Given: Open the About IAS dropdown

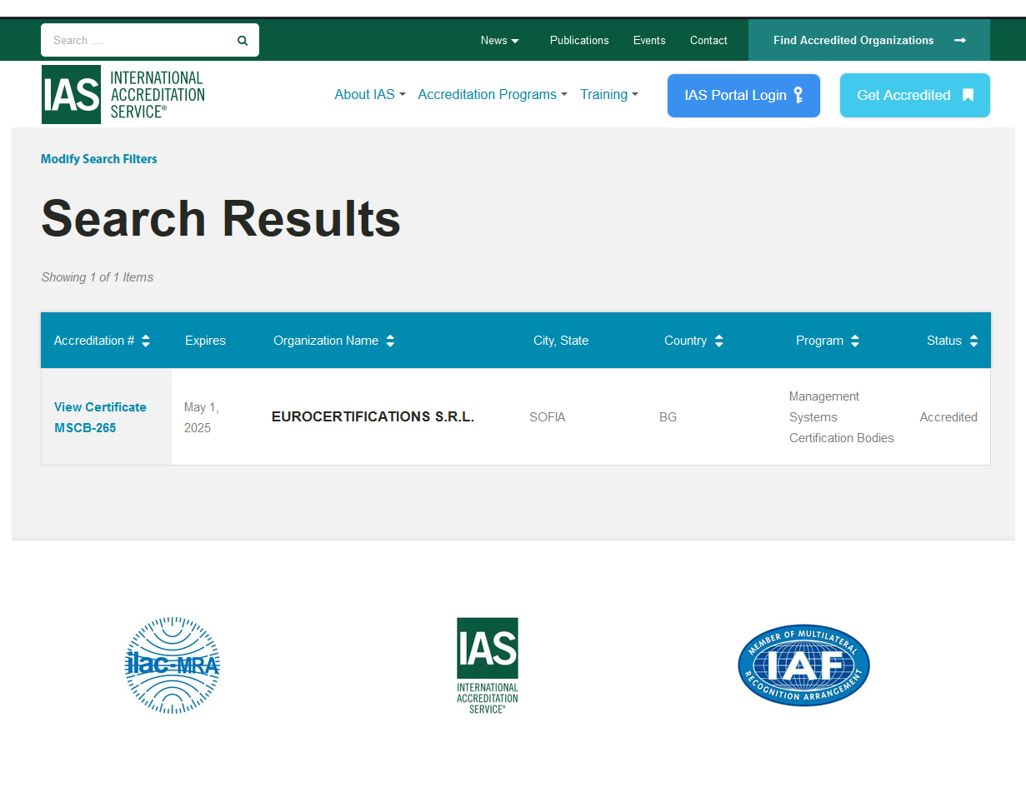Looking at the screenshot, I should [369, 95].
